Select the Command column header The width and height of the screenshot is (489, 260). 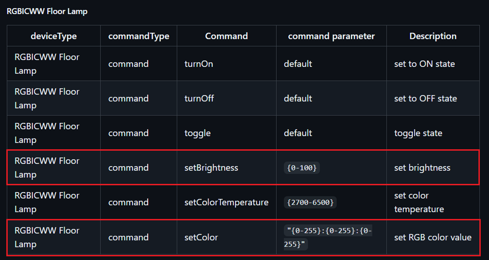(x=227, y=36)
